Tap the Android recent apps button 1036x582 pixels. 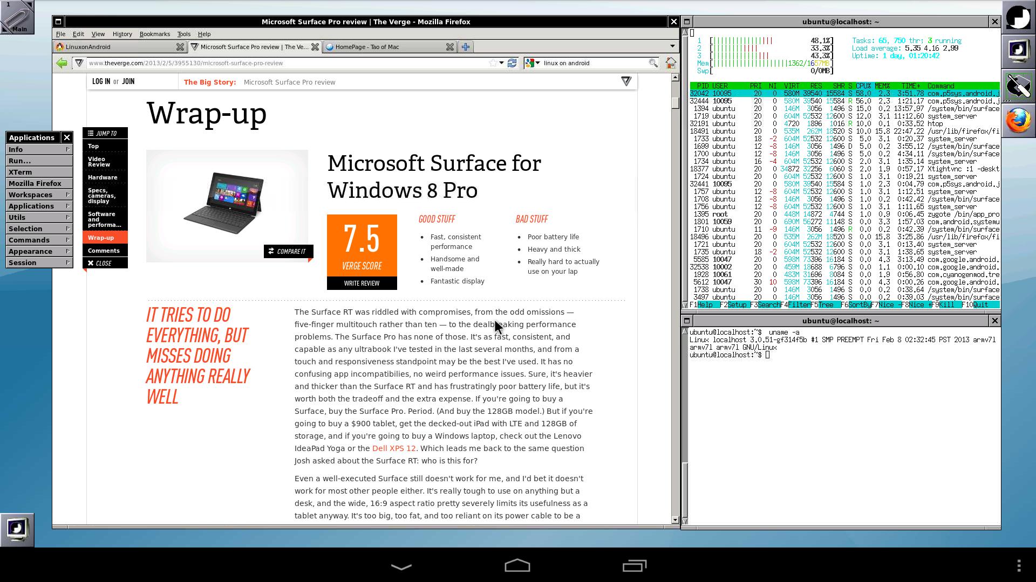point(635,565)
